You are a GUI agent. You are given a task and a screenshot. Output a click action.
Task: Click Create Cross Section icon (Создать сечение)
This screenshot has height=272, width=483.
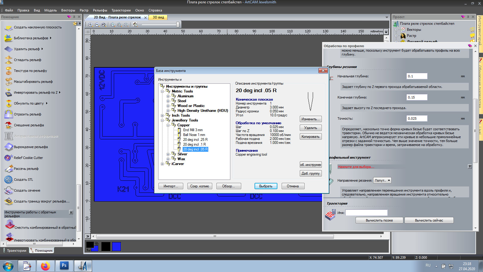pyautogui.click(x=8, y=190)
